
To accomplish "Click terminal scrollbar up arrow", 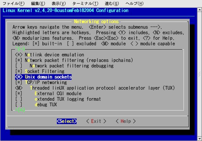I will click(200, 10).
